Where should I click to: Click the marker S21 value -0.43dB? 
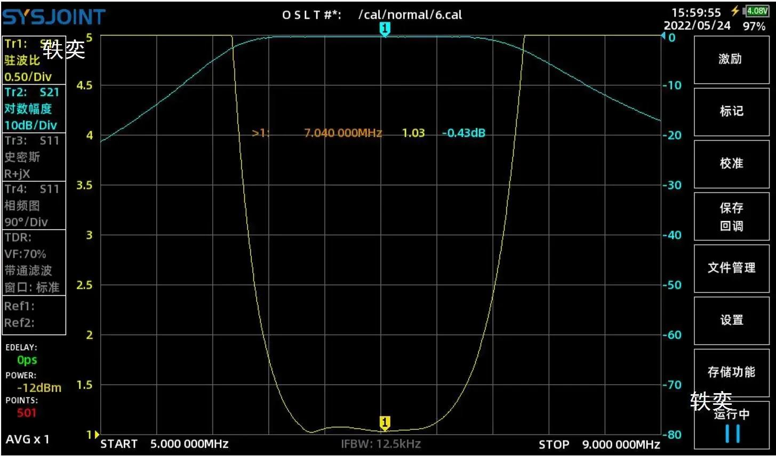pos(463,133)
